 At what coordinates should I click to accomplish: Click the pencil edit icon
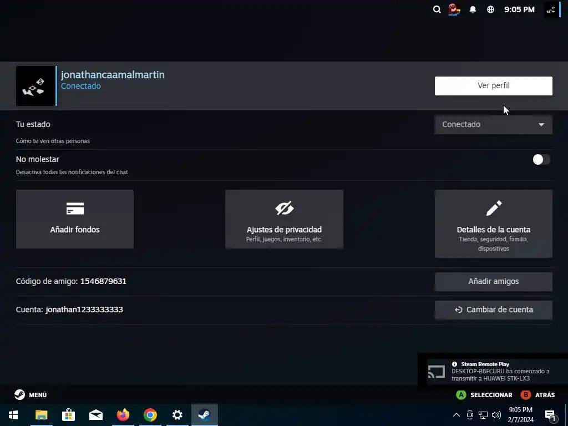pos(494,208)
